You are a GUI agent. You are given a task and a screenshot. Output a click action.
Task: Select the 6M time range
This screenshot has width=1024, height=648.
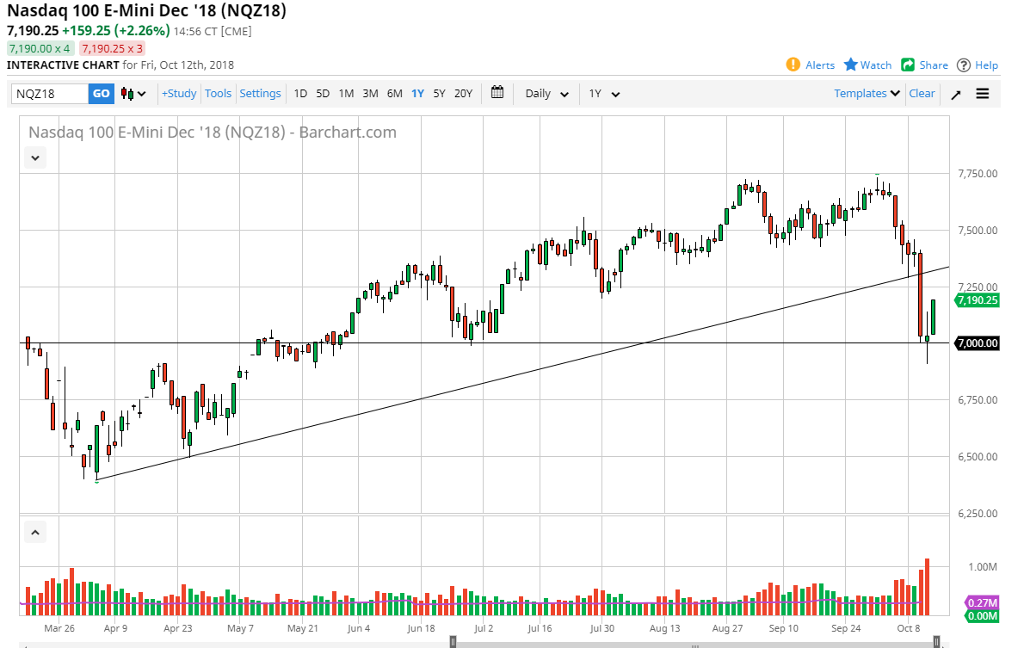coord(394,93)
